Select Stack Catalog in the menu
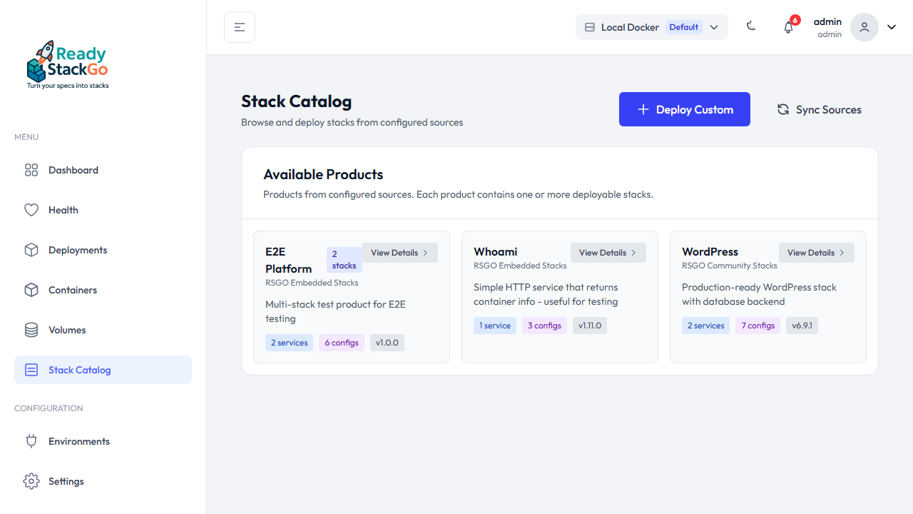The height and width of the screenshot is (514, 913). (x=79, y=370)
